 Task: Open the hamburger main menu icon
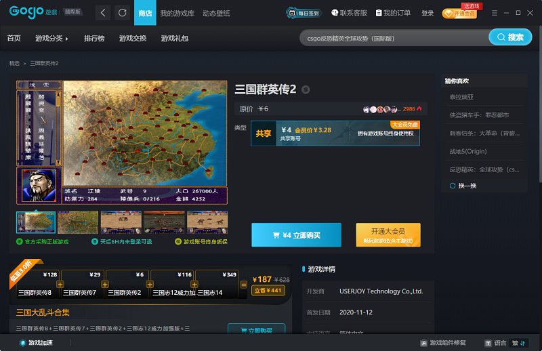coord(495,13)
